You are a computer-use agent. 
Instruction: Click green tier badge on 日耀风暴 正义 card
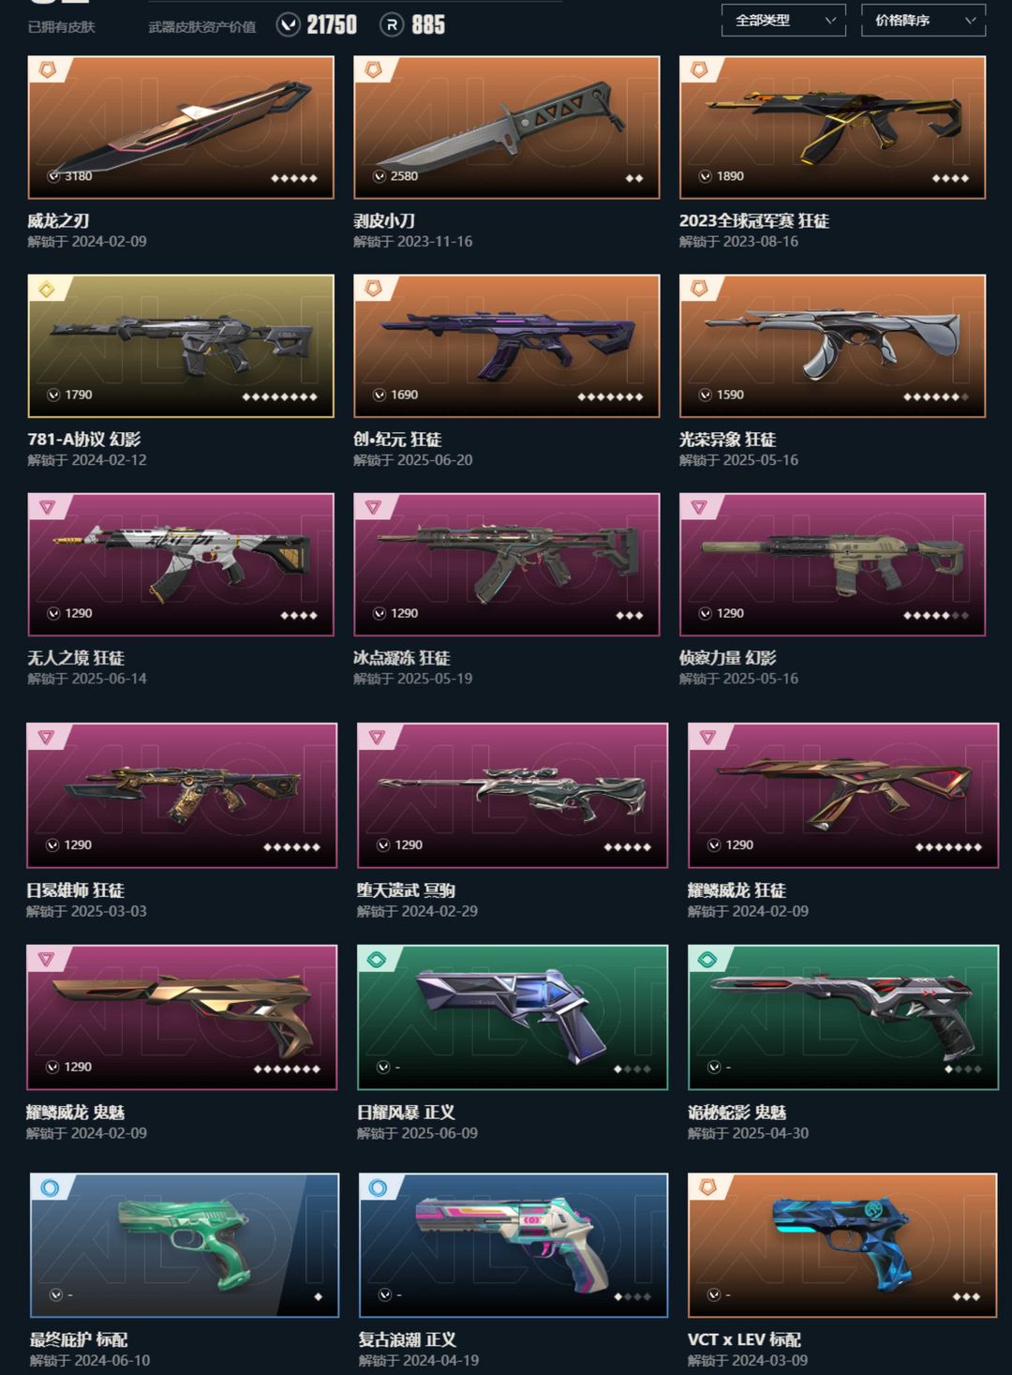(376, 959)
